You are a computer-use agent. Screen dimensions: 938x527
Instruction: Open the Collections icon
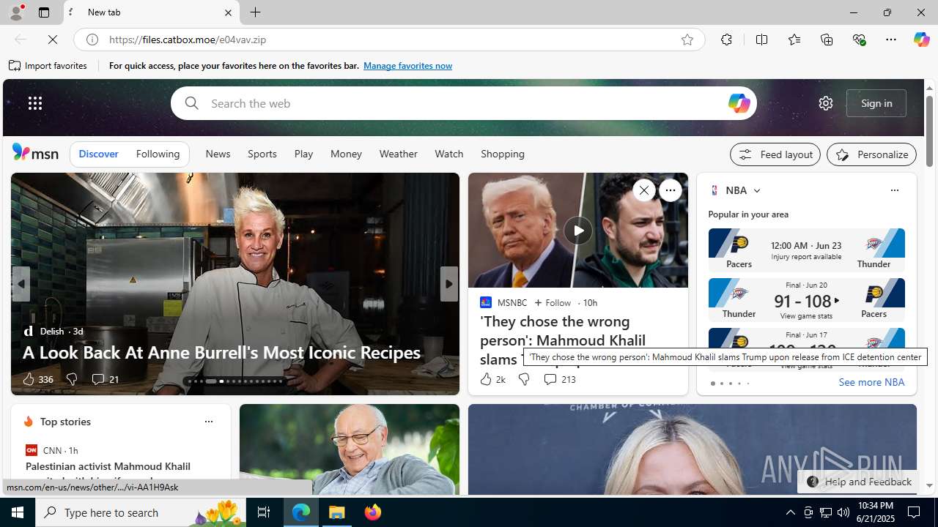[x=827, y=40]
